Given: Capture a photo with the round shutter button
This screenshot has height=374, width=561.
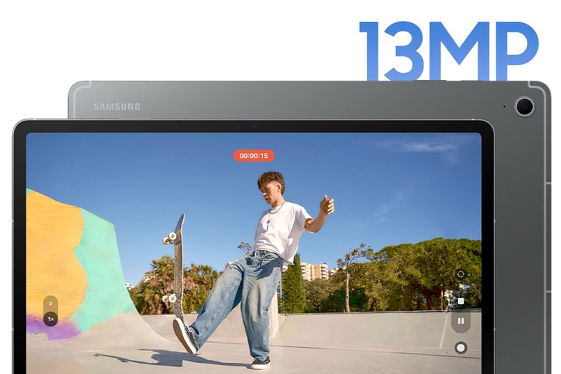Looking at the screenshot, I should pos(461,347).
